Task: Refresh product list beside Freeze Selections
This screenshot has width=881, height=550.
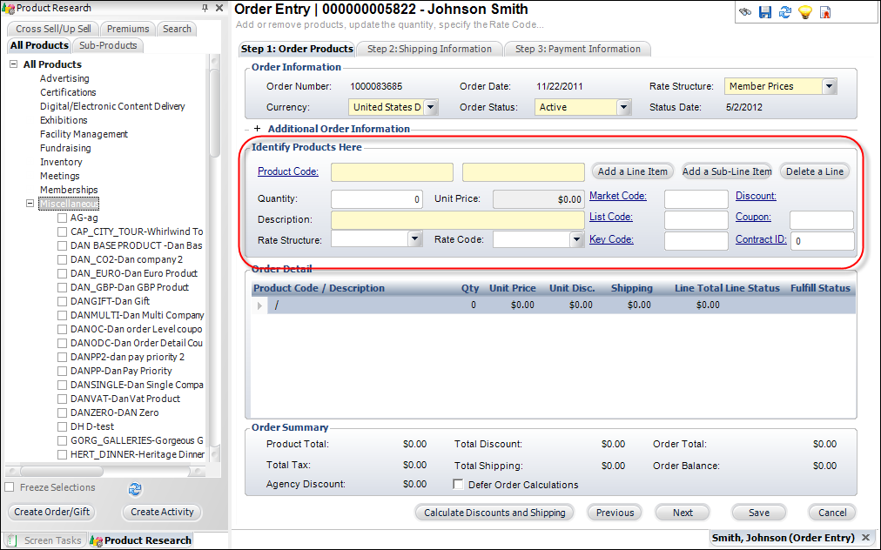Action: pos(135,488)
